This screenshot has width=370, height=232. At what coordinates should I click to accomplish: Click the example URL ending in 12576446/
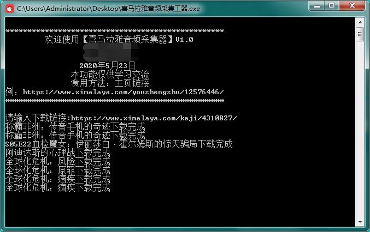(x=123, y=92)
